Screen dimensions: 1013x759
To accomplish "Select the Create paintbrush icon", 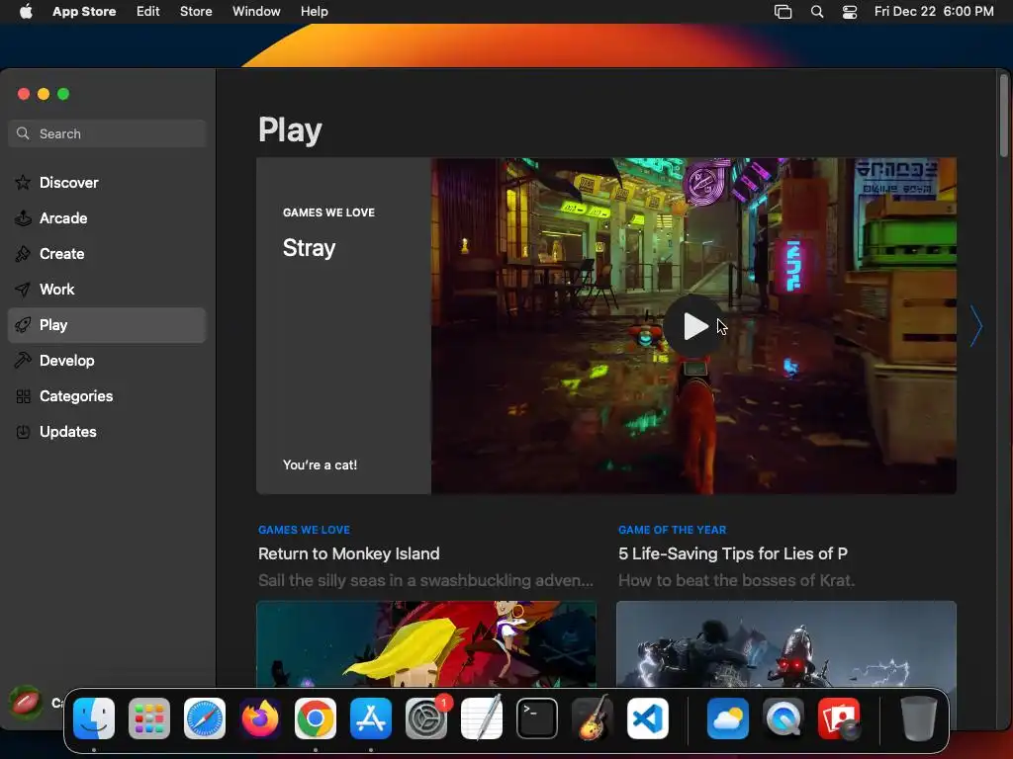I will 23,254.
